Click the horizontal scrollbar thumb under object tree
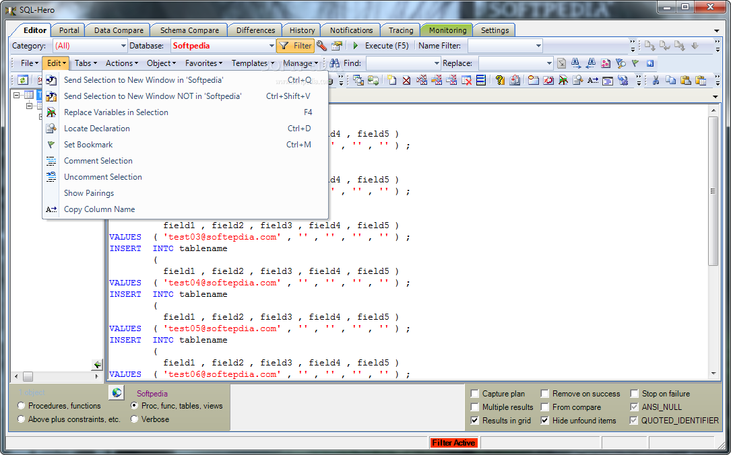 coord(28,376)
